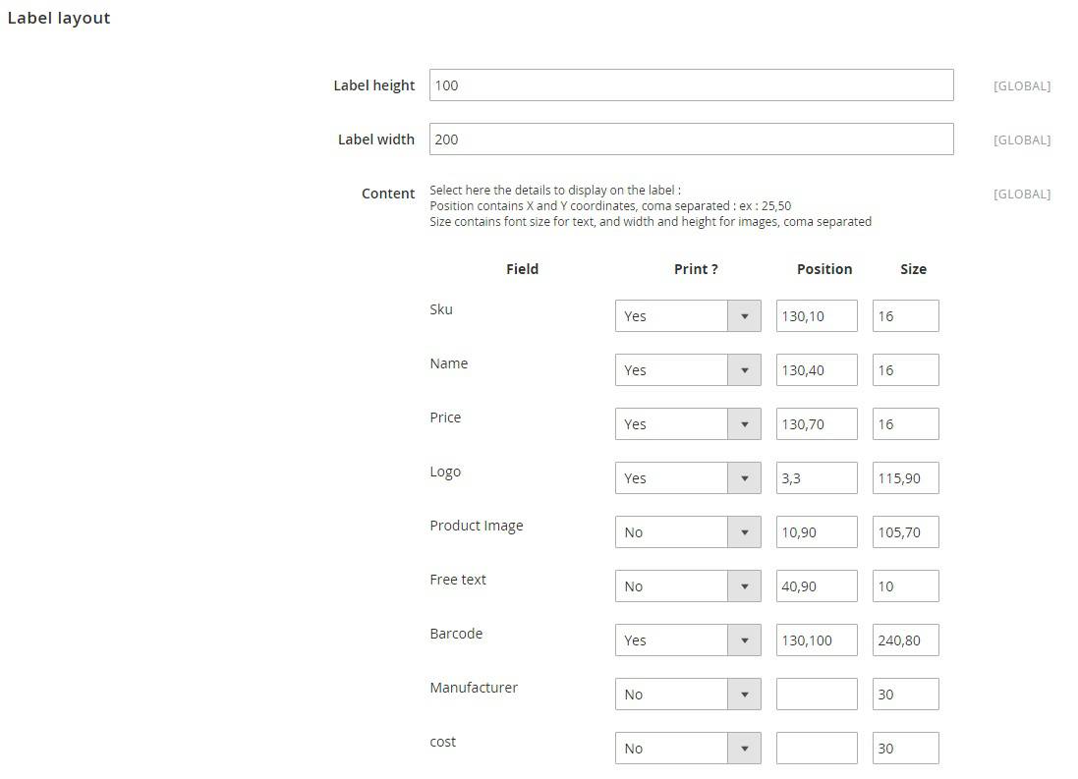Edit the Free text size field
This screenshot has height=779, width=1078.
coord(905,586)
